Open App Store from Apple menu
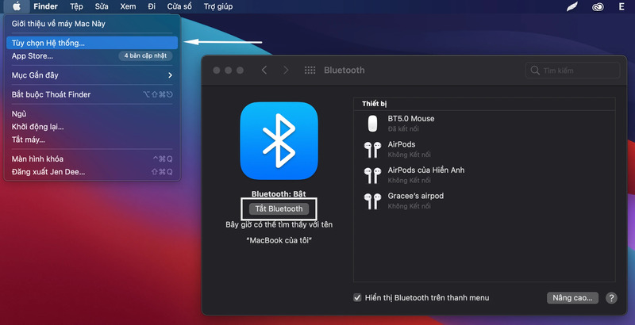The width and height of the screenshot is (635, 325). click(92, 55)
